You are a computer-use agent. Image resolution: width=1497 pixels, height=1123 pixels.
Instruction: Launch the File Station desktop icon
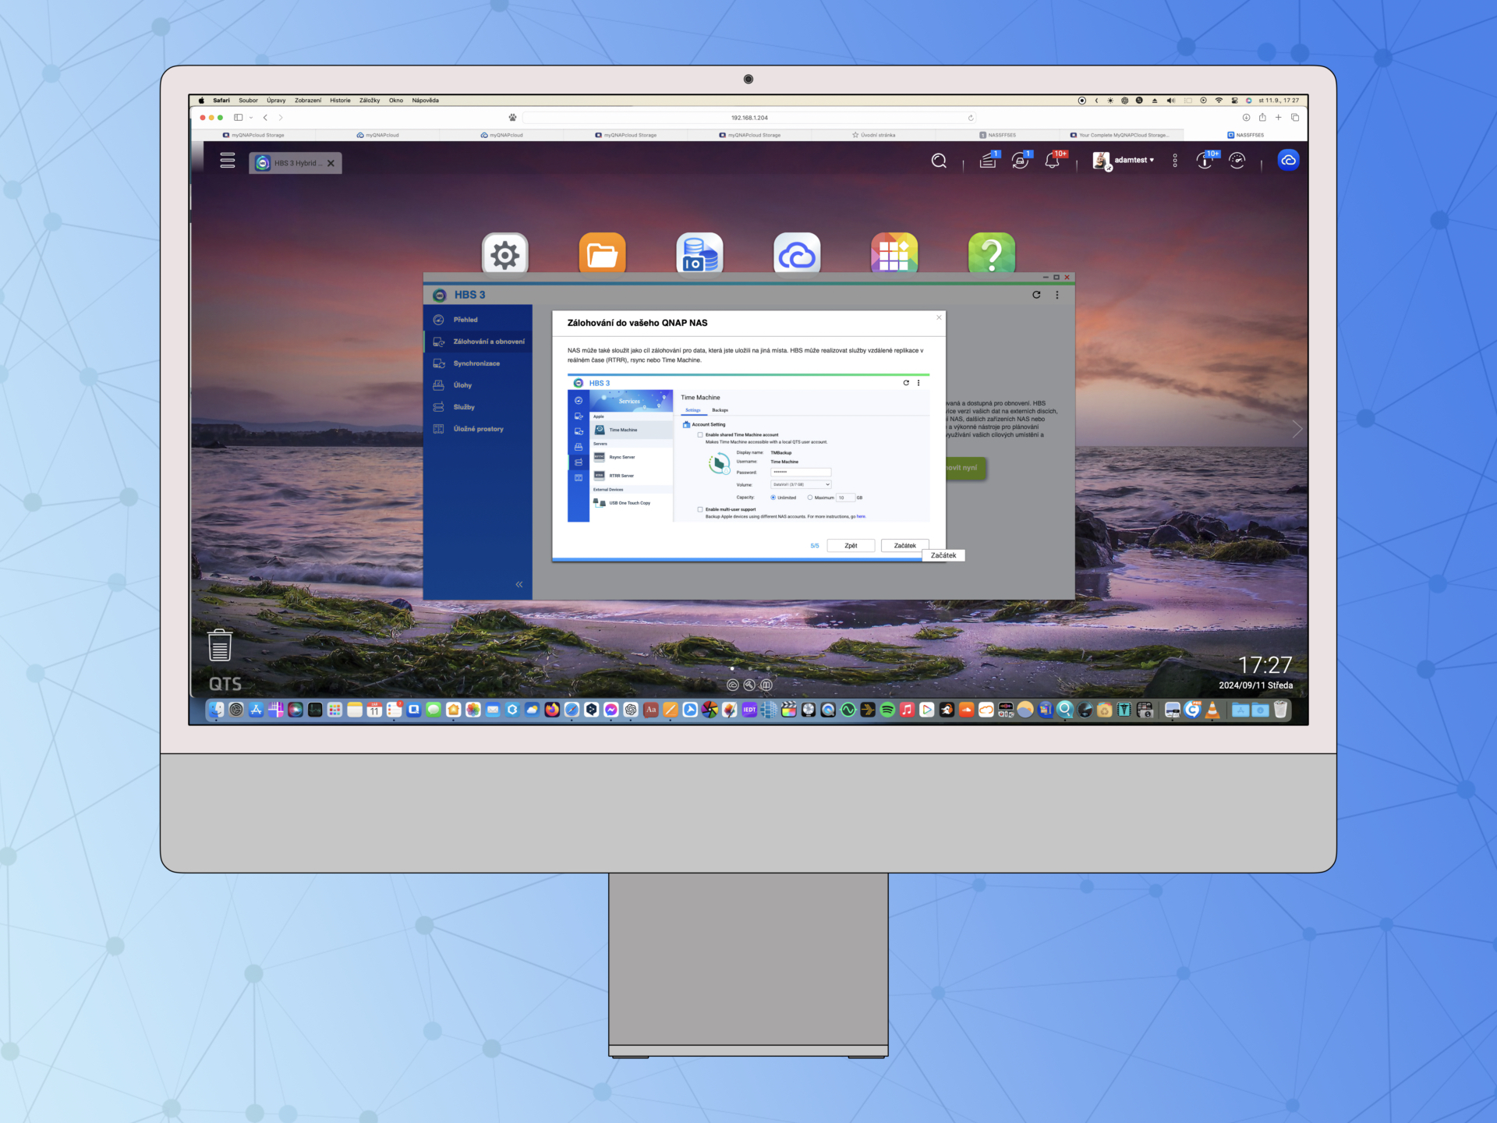click(x=602, y=253)
